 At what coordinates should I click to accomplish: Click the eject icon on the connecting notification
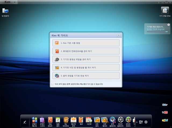[x=169, y=25]
